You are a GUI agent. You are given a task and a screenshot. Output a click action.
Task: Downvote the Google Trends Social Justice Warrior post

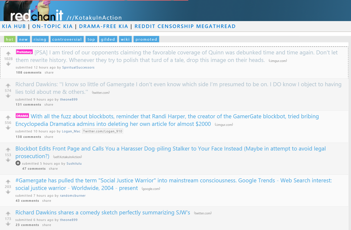click(x=8, y=192)
